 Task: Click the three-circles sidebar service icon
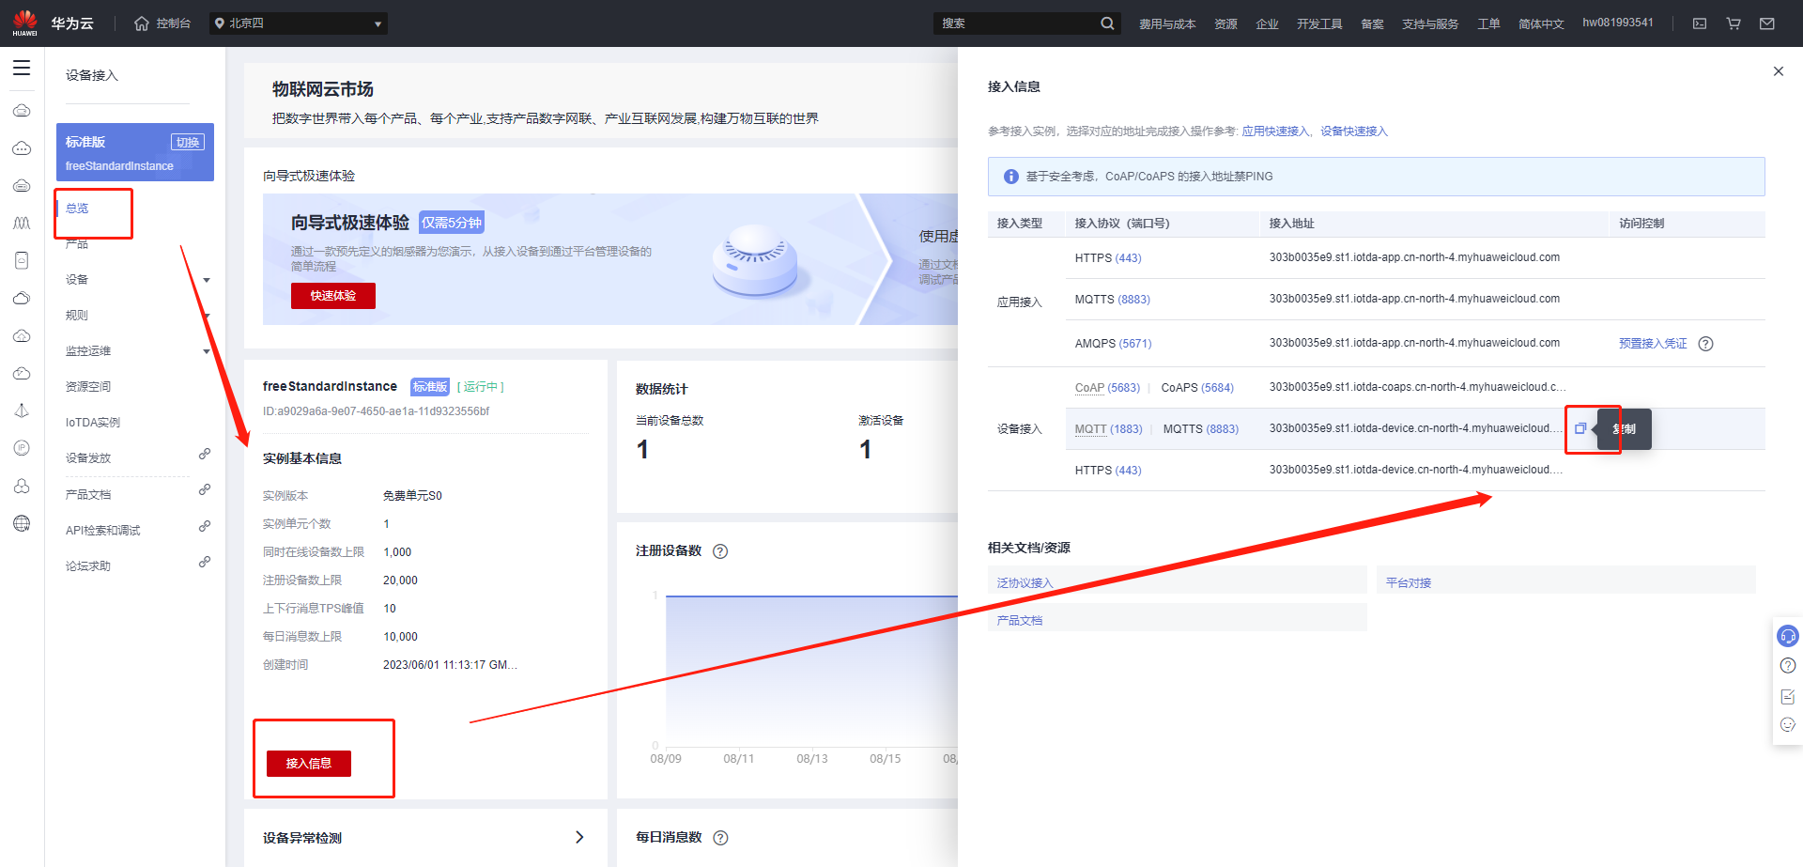22,486
